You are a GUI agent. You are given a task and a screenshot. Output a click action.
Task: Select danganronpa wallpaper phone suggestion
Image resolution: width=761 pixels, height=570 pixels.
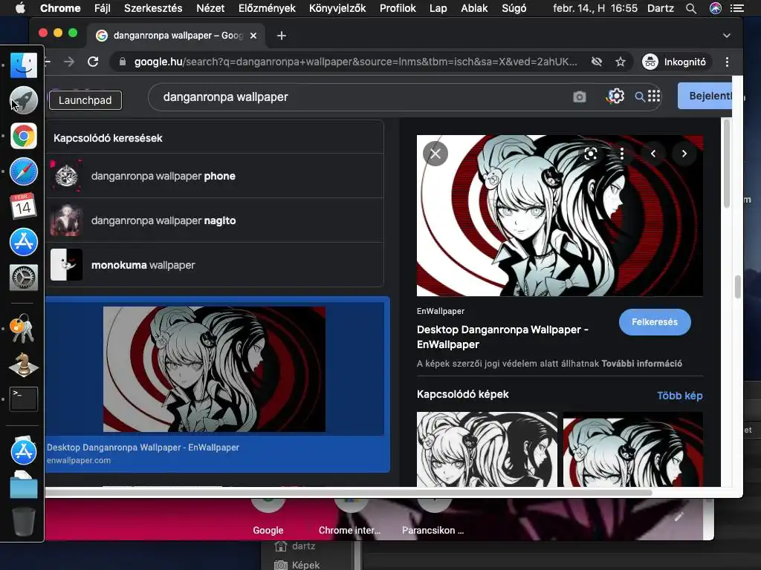(214, 176)
